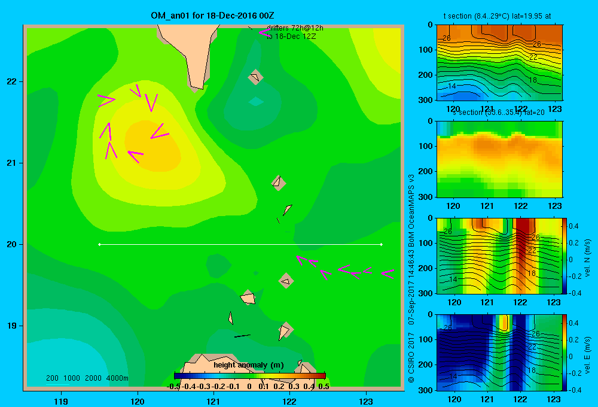Click the 't section (8.4..29°C) lat=19.95' title

497,16
